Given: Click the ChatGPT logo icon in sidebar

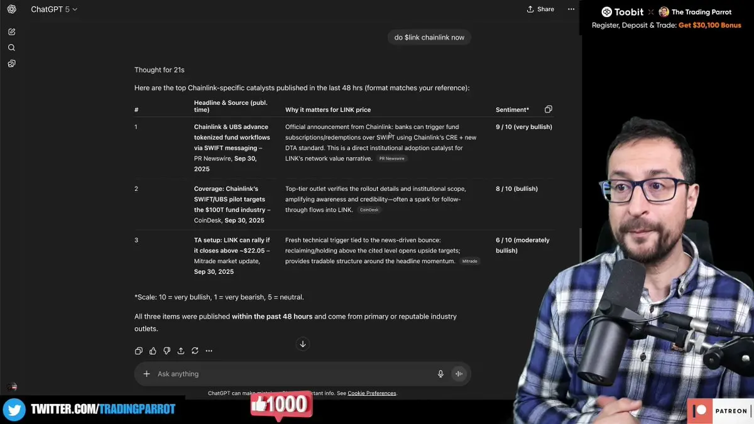Looking at the screenshot, I should (x=11, y=9).
